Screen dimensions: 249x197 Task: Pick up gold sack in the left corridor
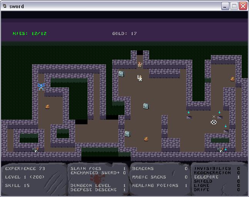[x=47, y=107]
